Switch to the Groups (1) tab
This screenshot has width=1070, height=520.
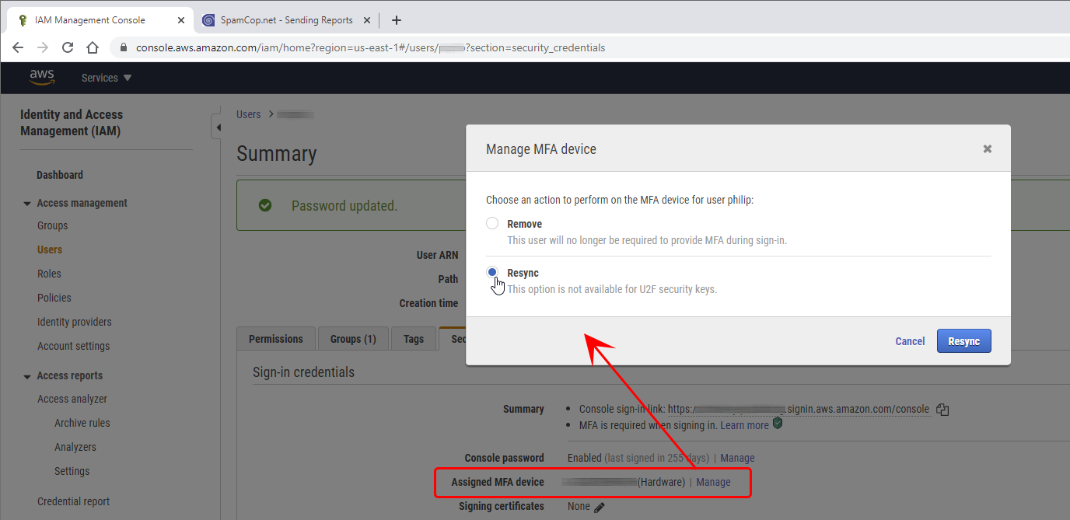353,339
